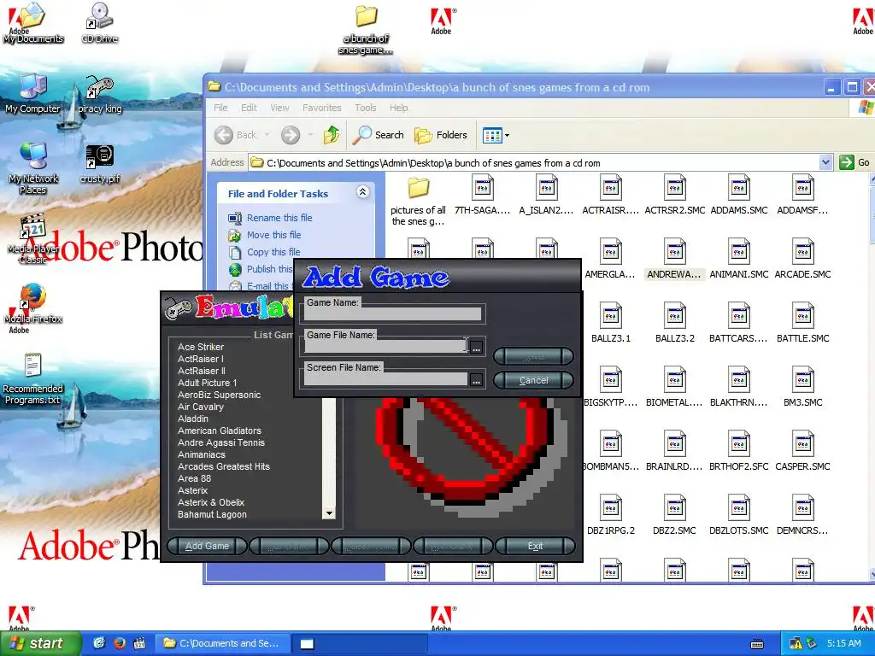Viewport: 875px width, 656px height.
Task: Browse for Game File Name with ellipsis button
Action: click(x=476, y=347)
